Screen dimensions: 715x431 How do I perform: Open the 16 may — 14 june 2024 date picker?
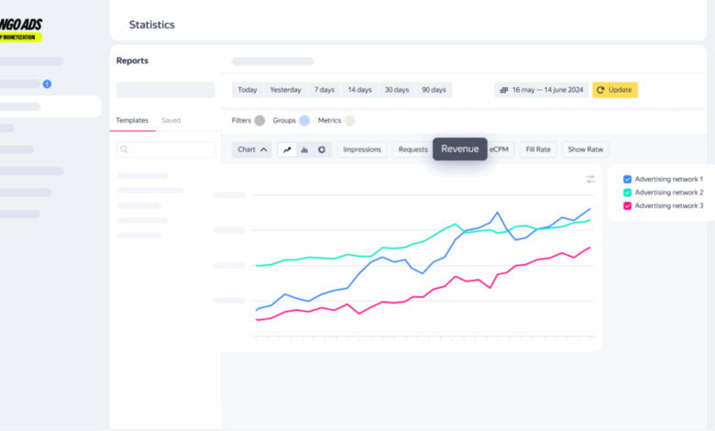(546, 90)
